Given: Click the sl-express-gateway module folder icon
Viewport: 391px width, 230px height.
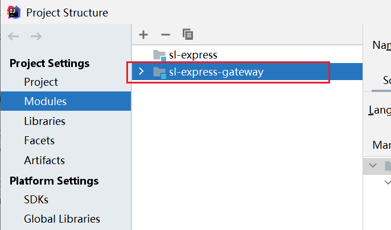Looking at the screenshot, I should click(159, 73).
